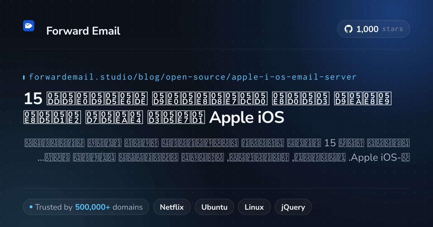Click the Trusted by 500,000+ domains badge
The image size is (433, 227).
coord(86,207)
